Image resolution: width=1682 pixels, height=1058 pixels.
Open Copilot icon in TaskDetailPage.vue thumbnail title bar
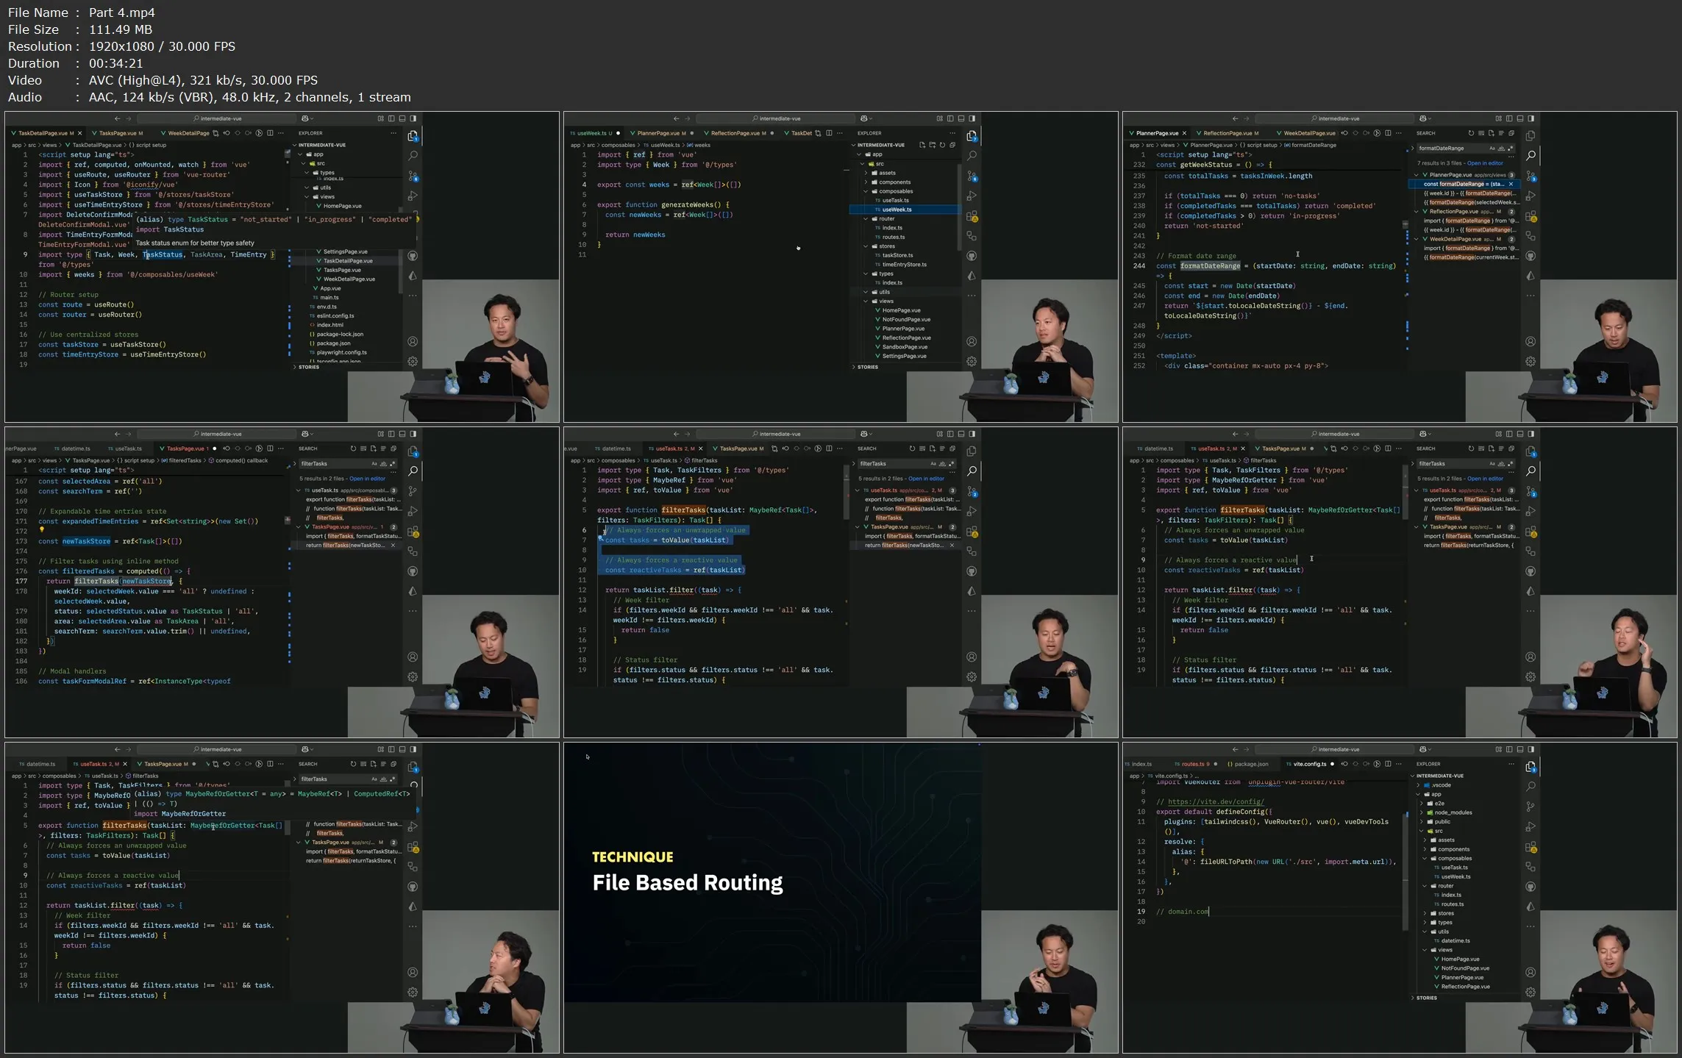(x=304, y=118)
